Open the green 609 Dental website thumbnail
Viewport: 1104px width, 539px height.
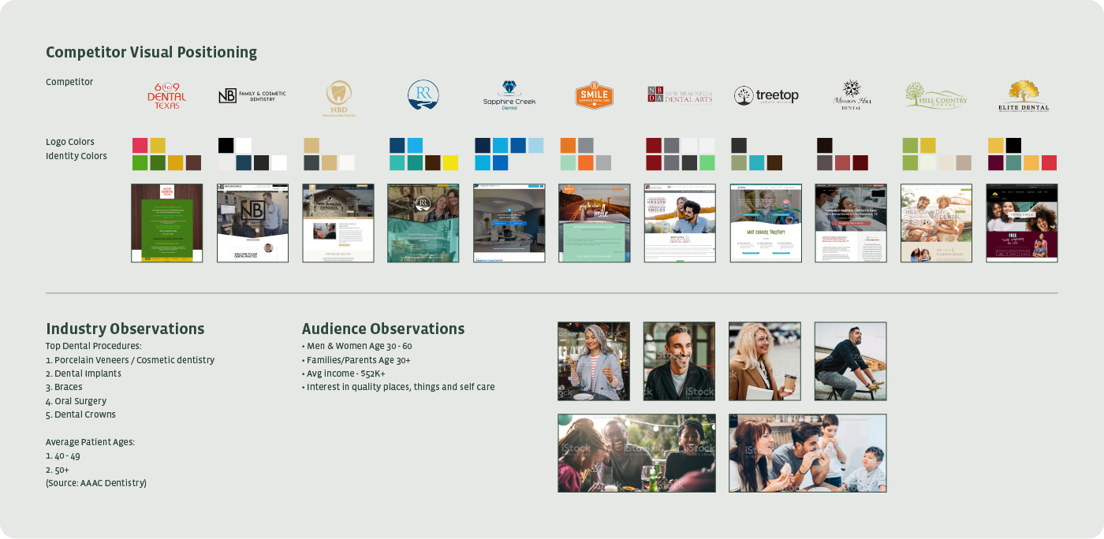click(x=166, y=223)
